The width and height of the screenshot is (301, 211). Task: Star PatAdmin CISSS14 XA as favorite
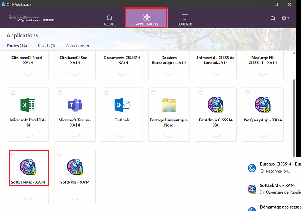point(201,93)
